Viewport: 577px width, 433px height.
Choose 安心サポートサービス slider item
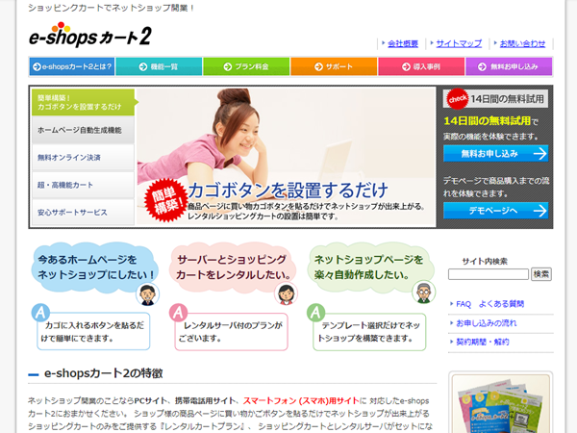click(x=83, y=213)
